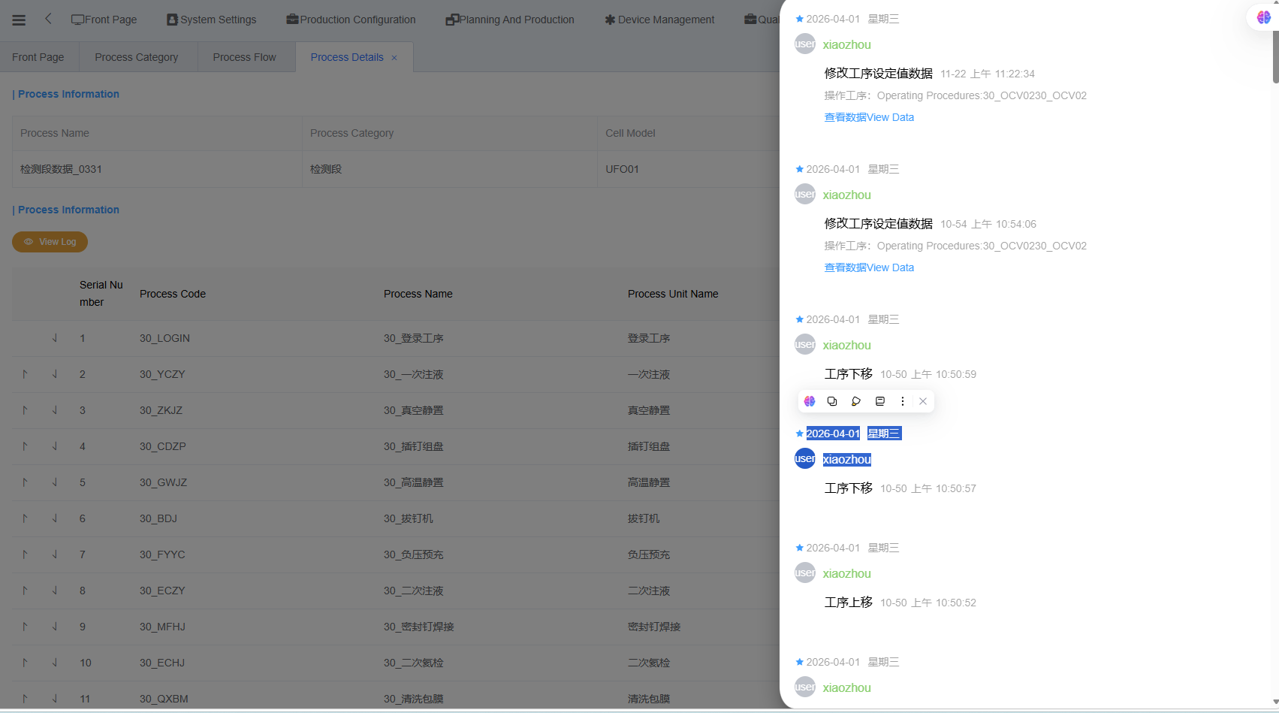Image resolution: width=1279 pixels, height=713 pixels.
Task: Move down the 30_ZKJZ row
Action: tap(55, 410)
